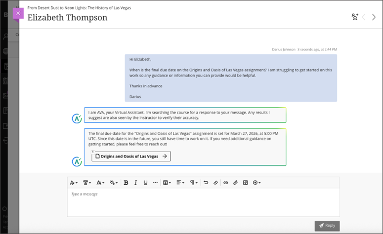Toggle bold formatting in the editor
The height and width of the screenshot is (234, 383).
[x=126, y=183]
